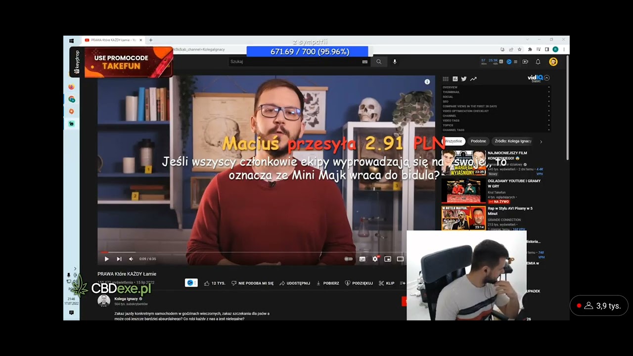The height and width of the screenshot is (356, 633).
Task: Open the YouTube create video icon
Action: click(525, 62)
